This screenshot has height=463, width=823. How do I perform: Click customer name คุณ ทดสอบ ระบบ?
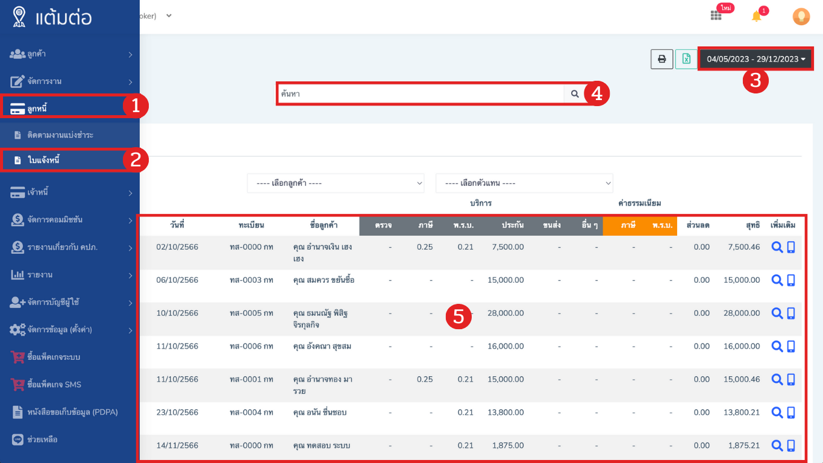tap(321, 446)
